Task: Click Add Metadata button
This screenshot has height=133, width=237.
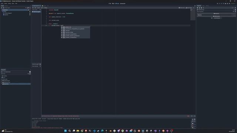Action: [x=216, y=18]
